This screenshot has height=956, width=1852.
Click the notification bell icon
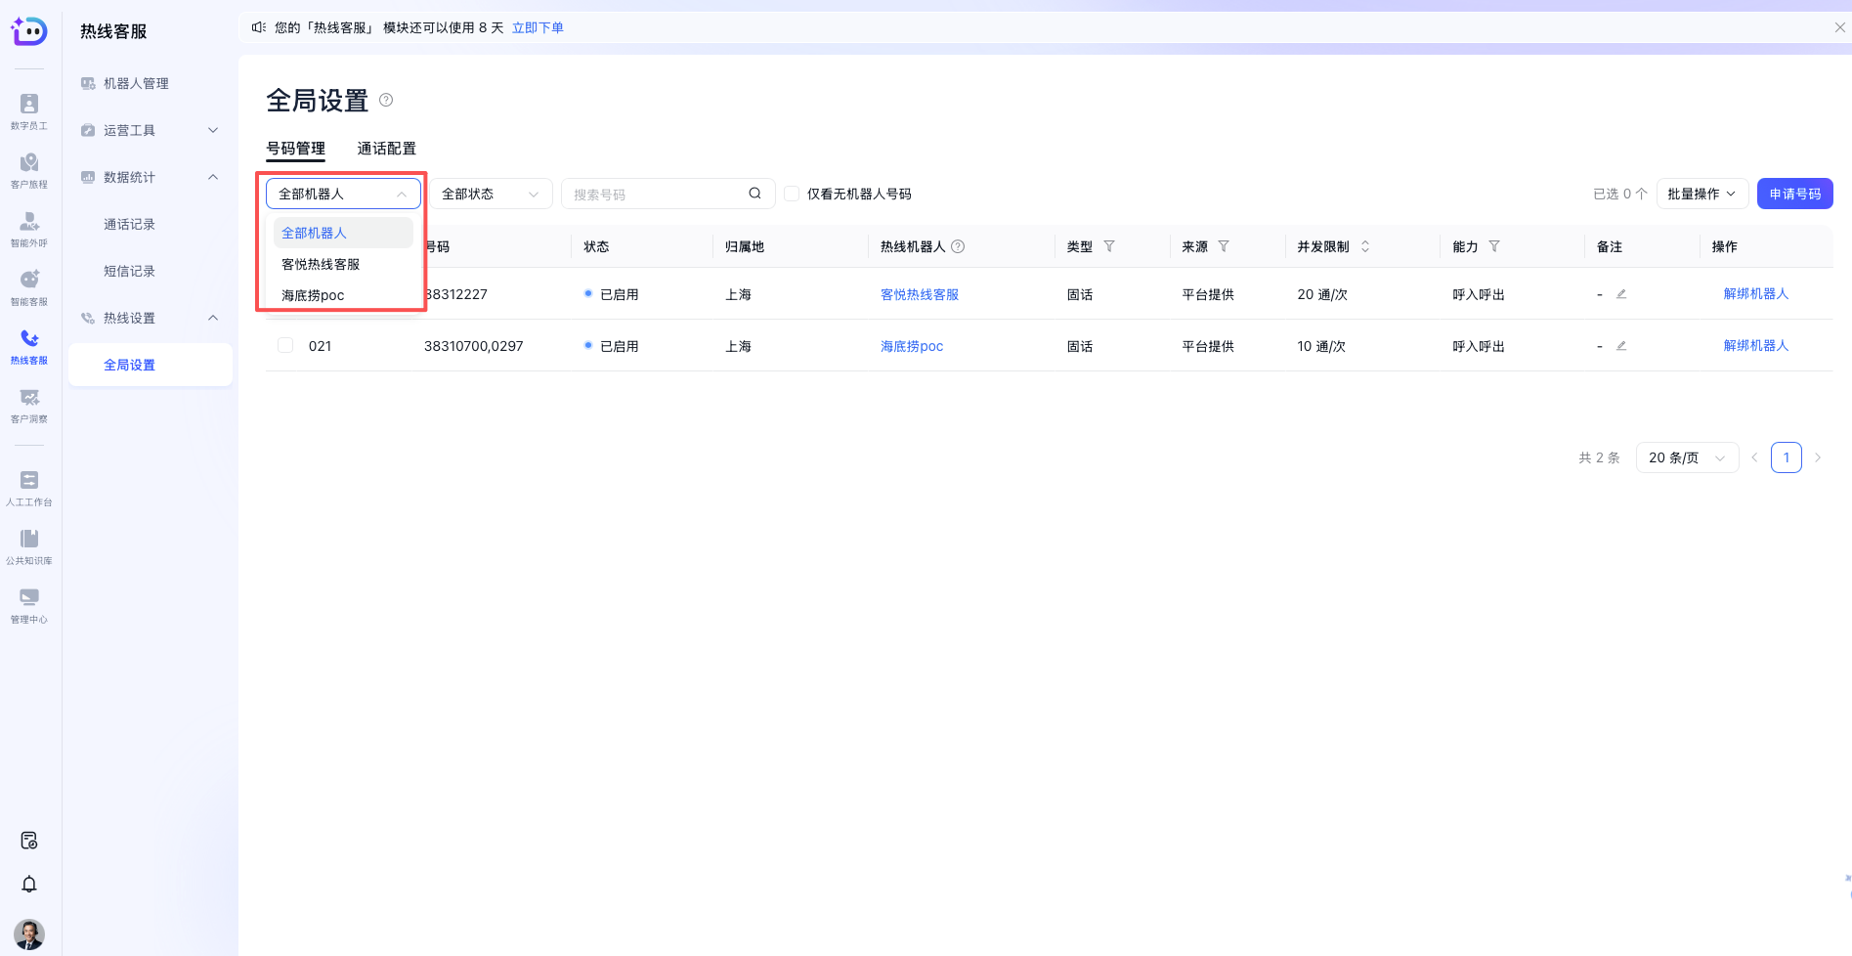[x=29, y=884]
